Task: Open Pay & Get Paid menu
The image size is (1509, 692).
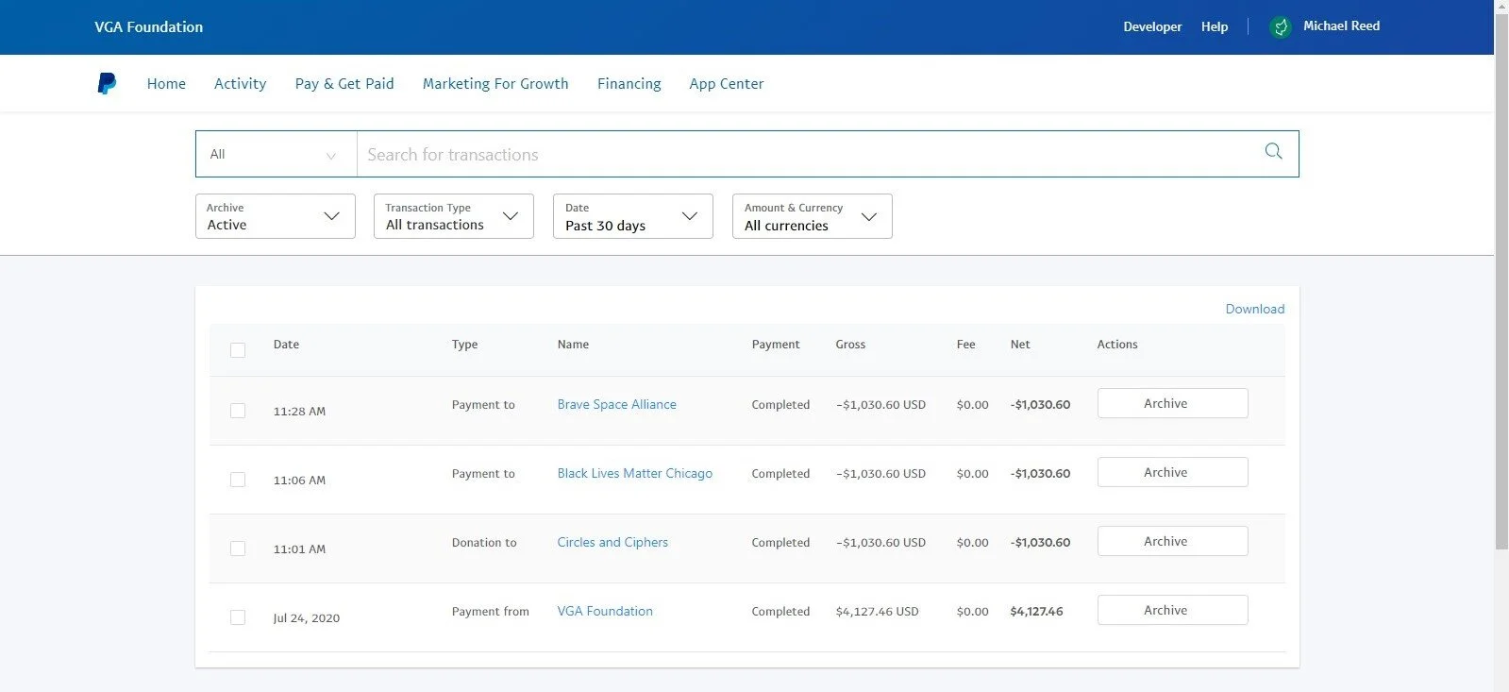Action: coord(344,83)
